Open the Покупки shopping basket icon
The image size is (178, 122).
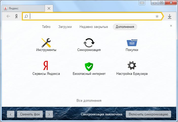point(132,43)
